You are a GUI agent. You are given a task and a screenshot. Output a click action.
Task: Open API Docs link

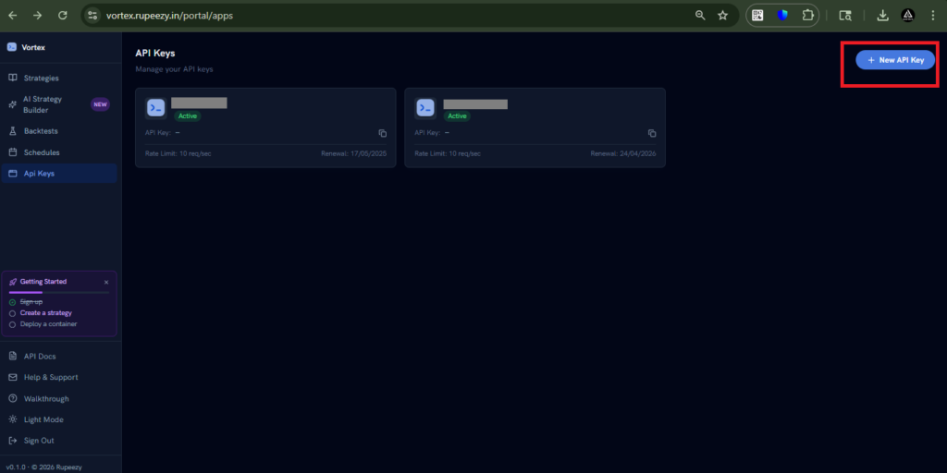[x=40, y=357]
